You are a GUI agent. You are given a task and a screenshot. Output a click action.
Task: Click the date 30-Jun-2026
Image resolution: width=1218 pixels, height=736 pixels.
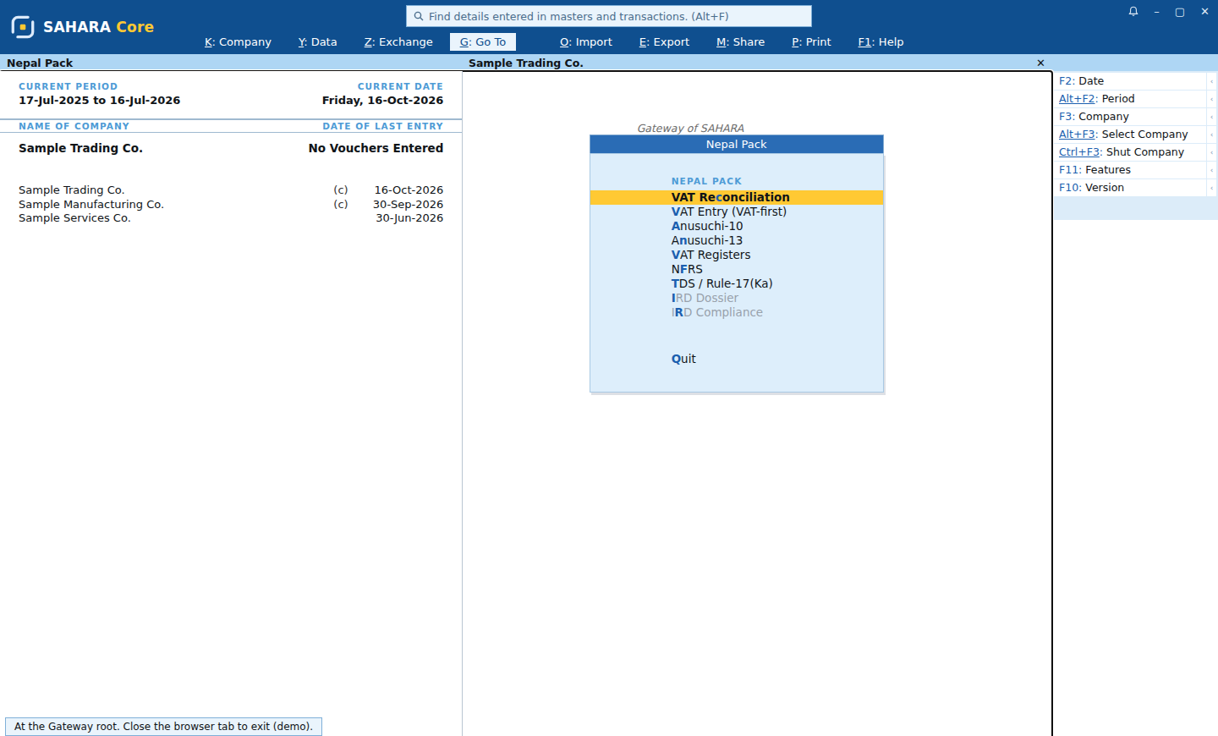click(x=409, y=218)
